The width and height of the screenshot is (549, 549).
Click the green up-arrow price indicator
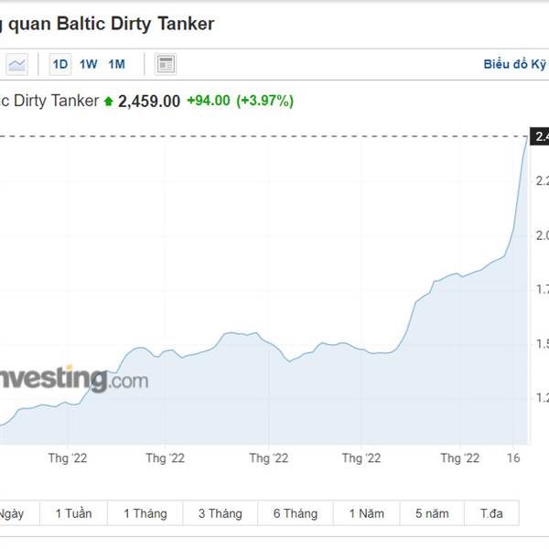(x=109, y=102)
